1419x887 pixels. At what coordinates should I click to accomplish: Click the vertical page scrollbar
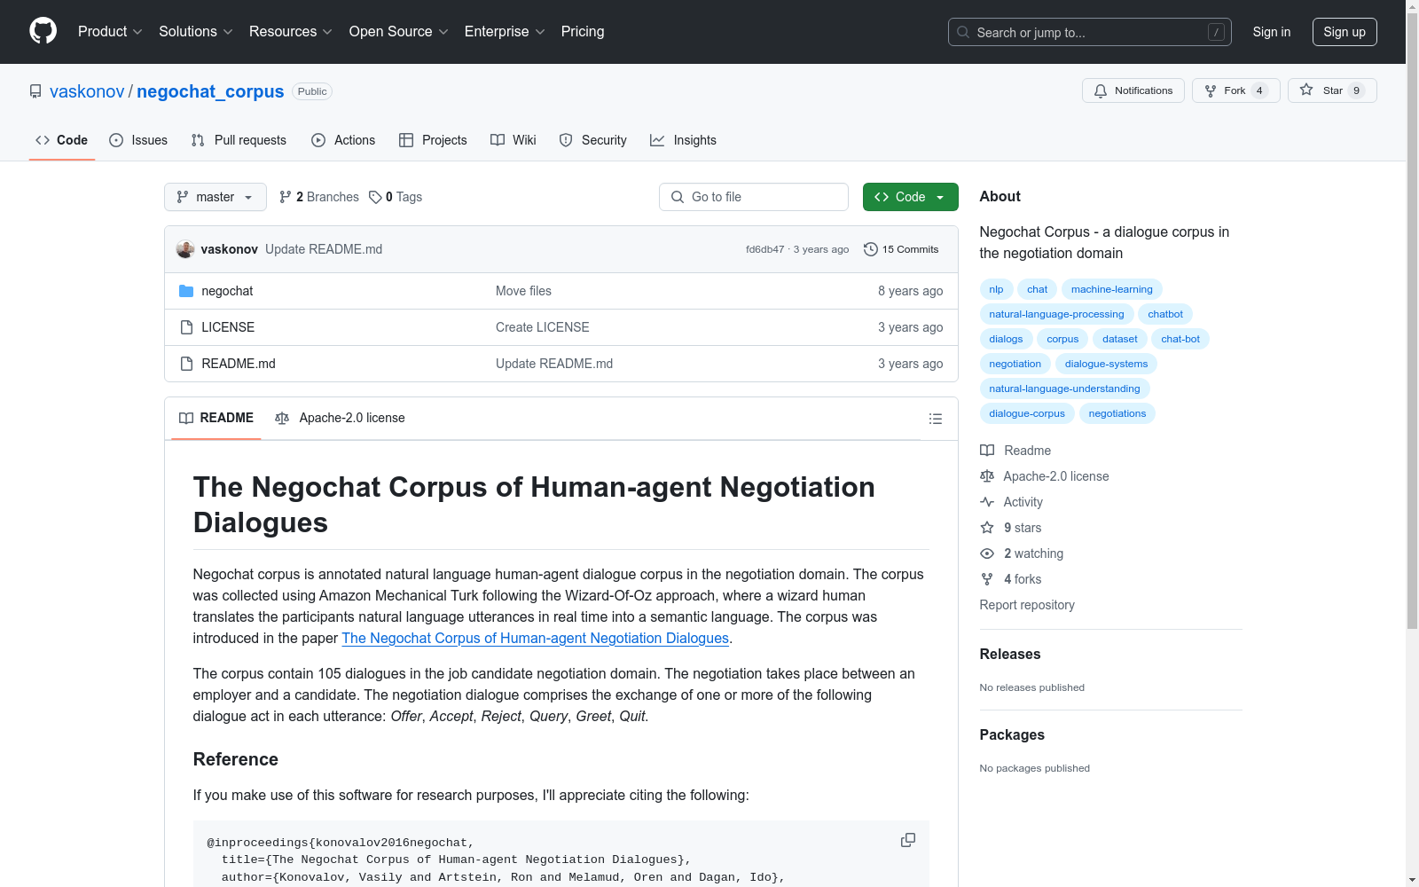pyautogui.click(x=1412, y=319)
